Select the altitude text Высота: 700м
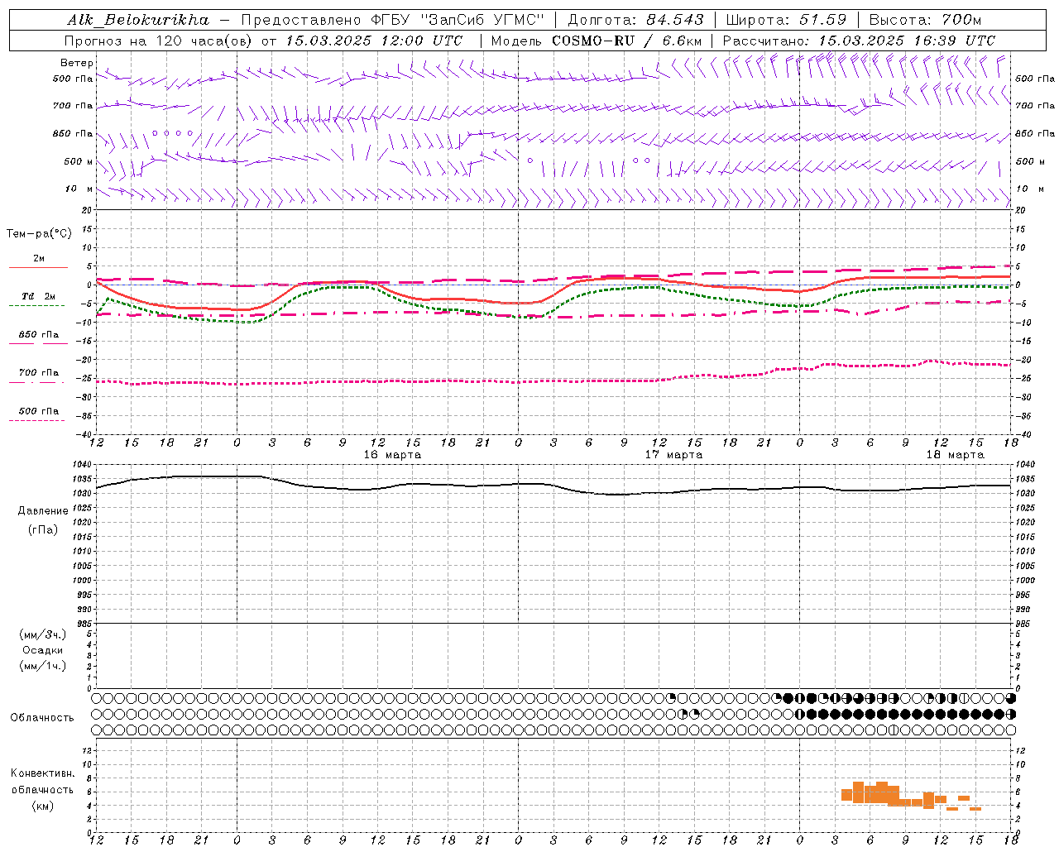The width and height of the screenshot is (1059, 847). coord(925,20)
